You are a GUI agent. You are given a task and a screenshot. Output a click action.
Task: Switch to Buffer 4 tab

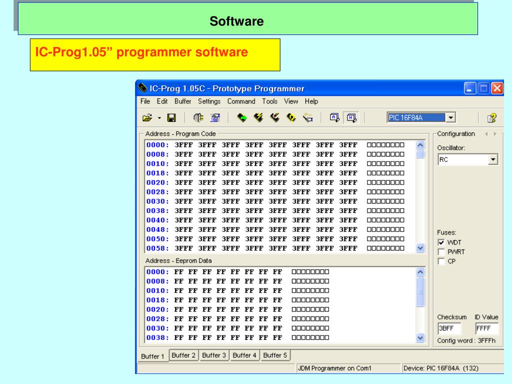244,355
